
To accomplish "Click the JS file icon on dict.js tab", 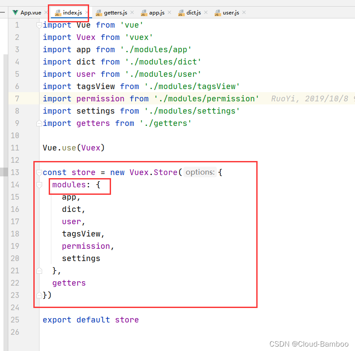I will [x=181, y=13].
